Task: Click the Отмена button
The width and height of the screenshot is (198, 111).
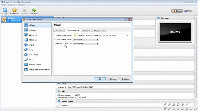Action: [x=113, y=79]
